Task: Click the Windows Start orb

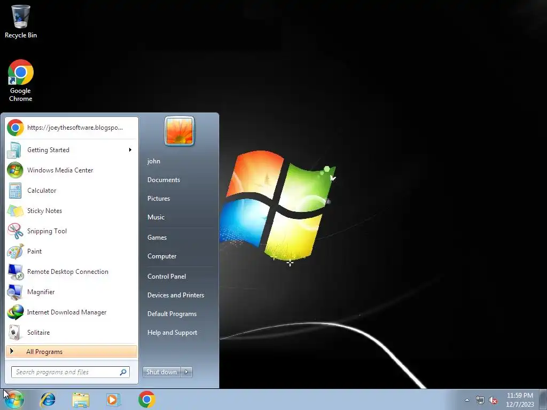Action: (14, 399)
